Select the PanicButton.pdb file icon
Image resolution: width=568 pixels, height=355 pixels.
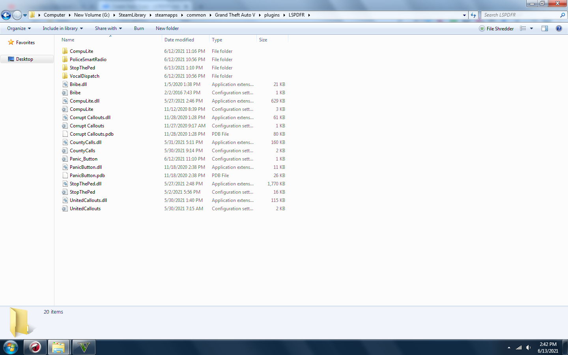tap(65, 176)
